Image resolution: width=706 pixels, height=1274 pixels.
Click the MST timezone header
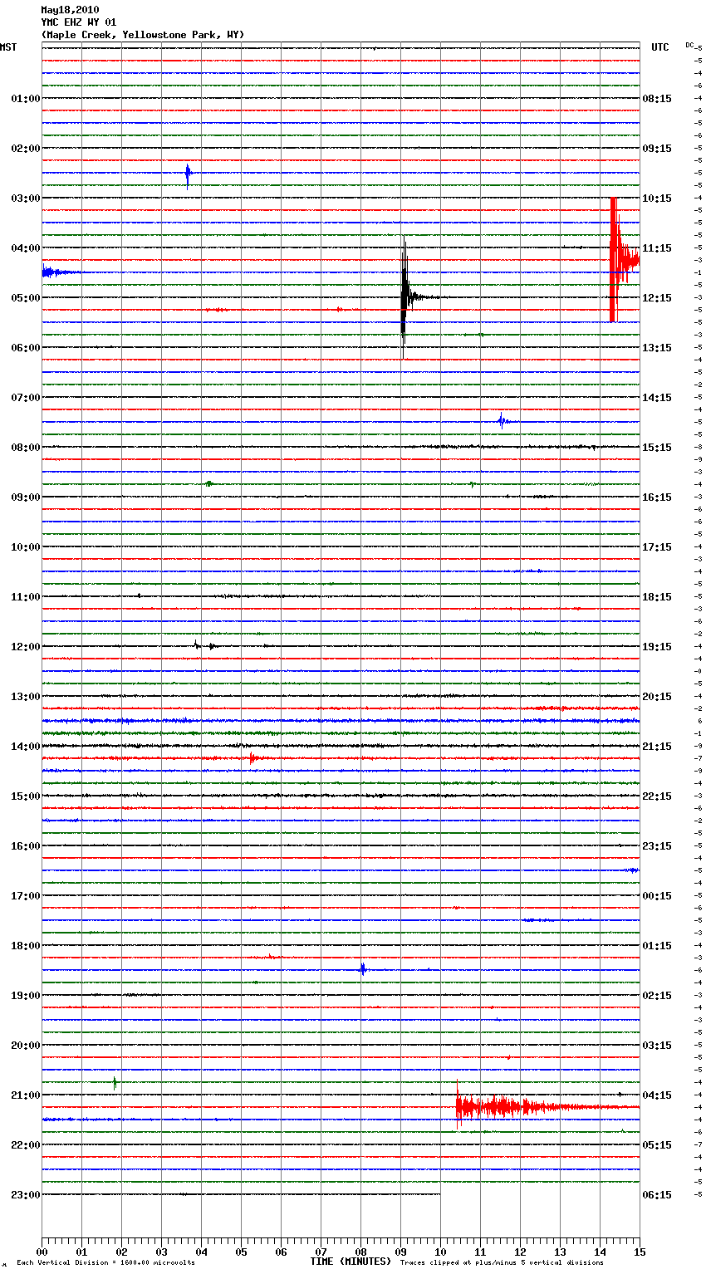coord(8,47)
